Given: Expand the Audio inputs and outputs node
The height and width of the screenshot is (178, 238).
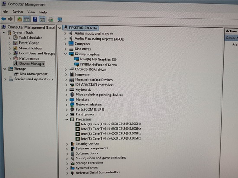Looking at the screenshot, I should [65, 33].
